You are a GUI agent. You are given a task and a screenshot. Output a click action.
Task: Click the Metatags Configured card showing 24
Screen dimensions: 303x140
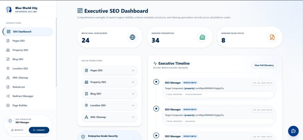pos(110,37)
